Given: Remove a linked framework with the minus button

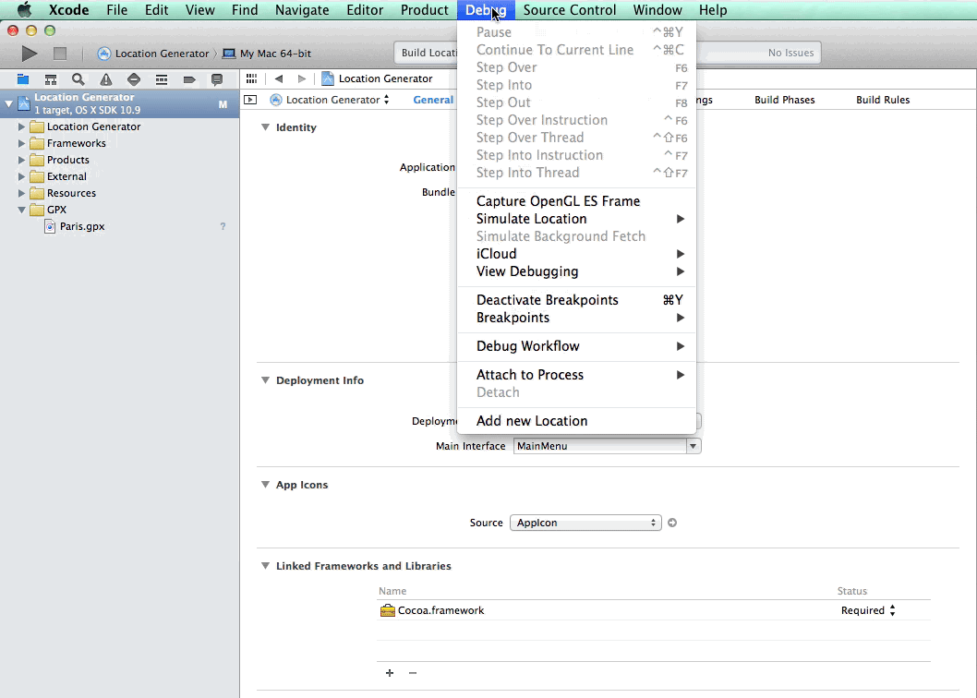Looking at the screenshot, I should tap(413, 673).
